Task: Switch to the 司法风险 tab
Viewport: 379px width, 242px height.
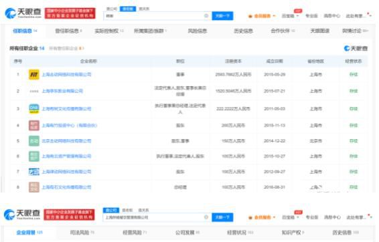Action: pos(82,233)
